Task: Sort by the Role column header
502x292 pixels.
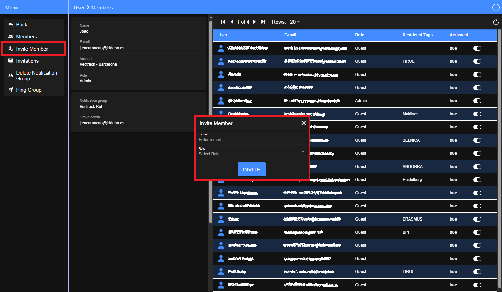Action: point(359,35)
